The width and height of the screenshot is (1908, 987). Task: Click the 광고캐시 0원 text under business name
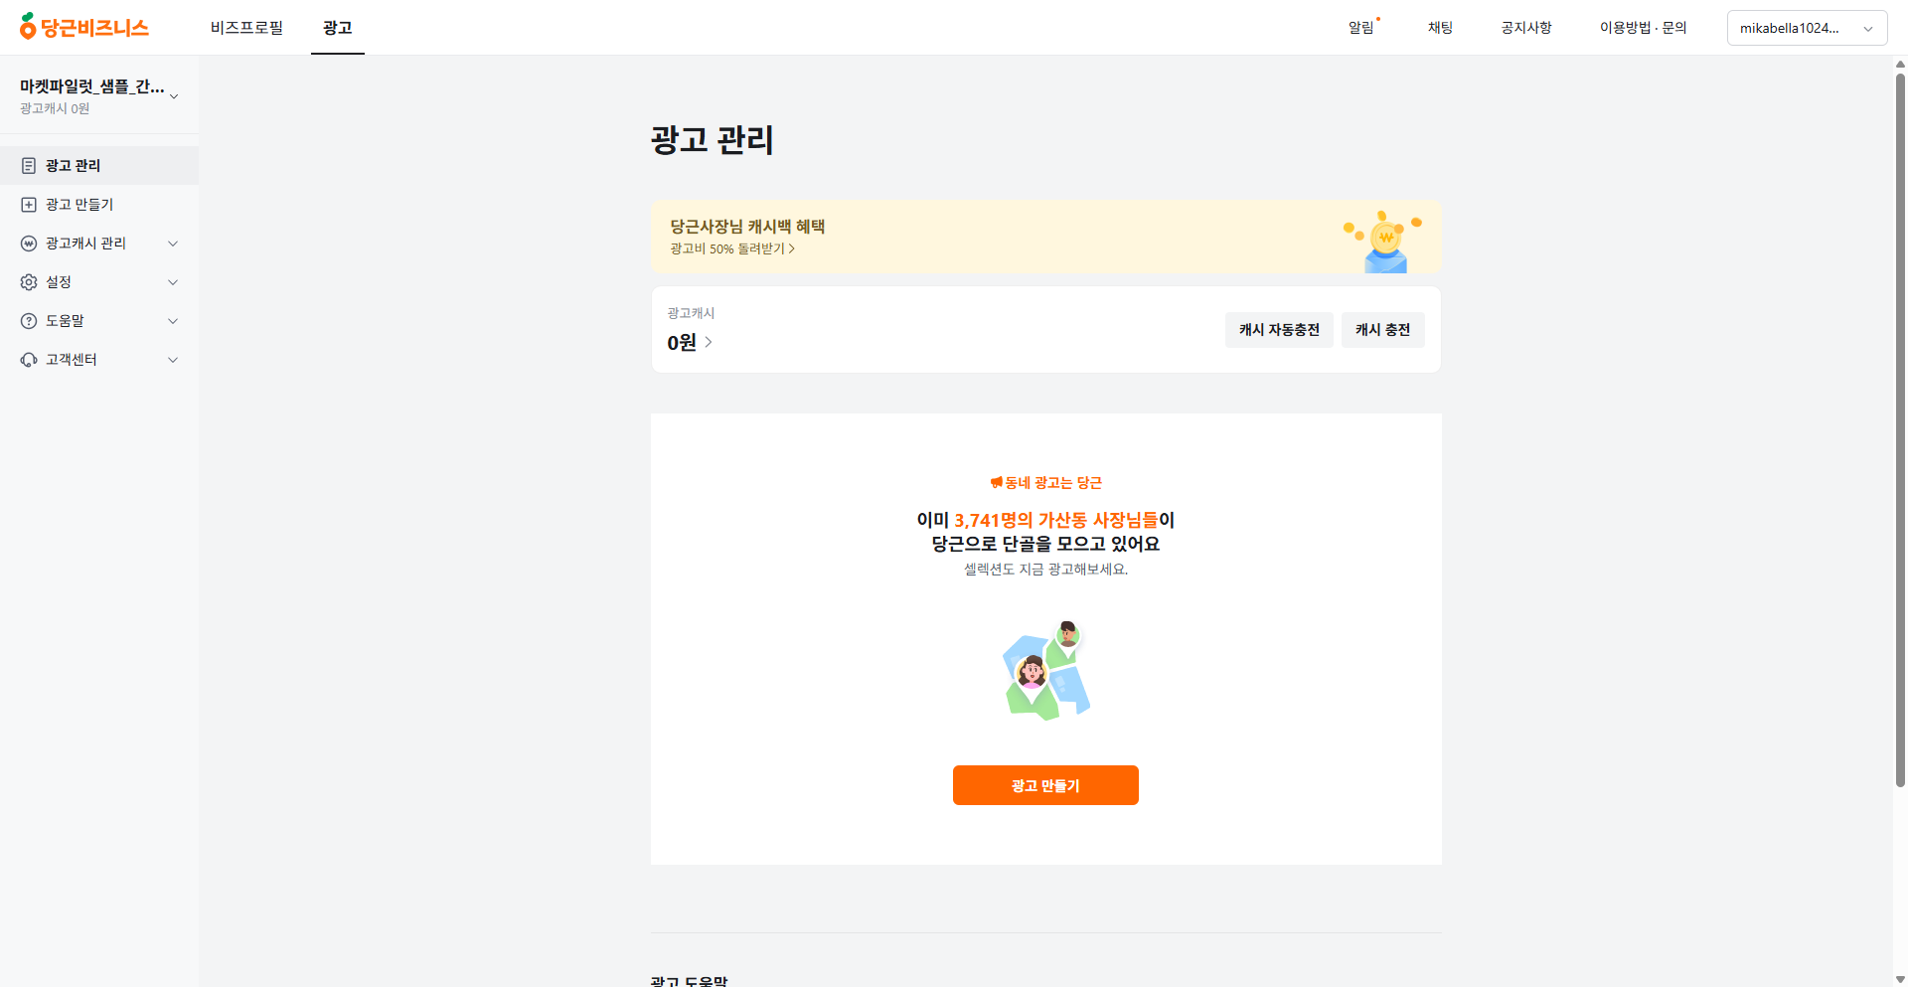click(55, 108)
